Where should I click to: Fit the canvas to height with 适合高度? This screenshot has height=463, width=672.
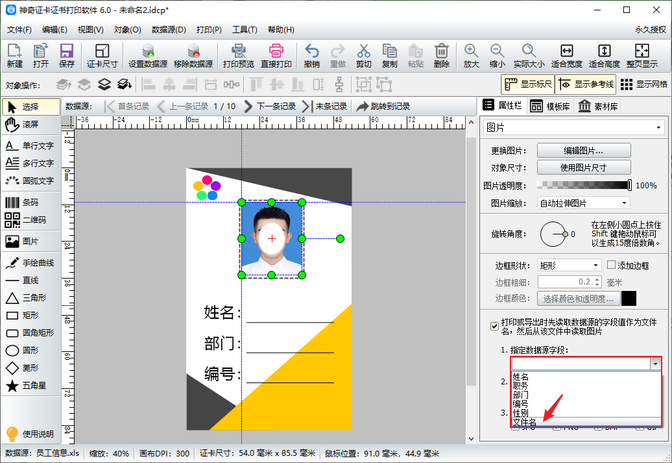[605, 56]
